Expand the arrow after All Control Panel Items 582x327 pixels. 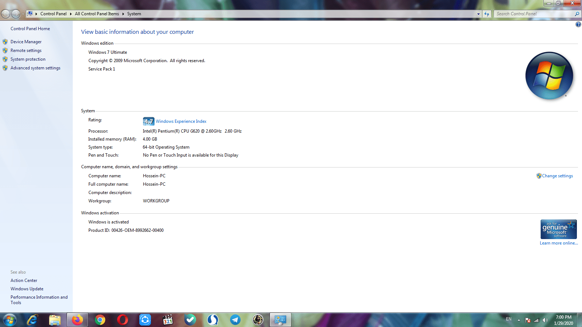click(x=123, y=14)
